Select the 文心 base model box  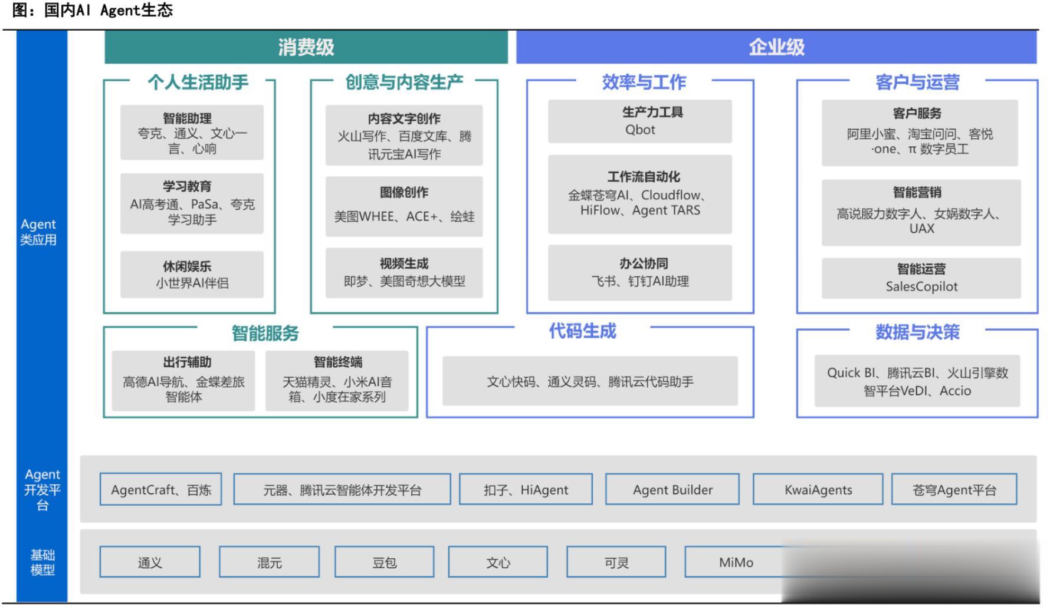tap(498, 562)
